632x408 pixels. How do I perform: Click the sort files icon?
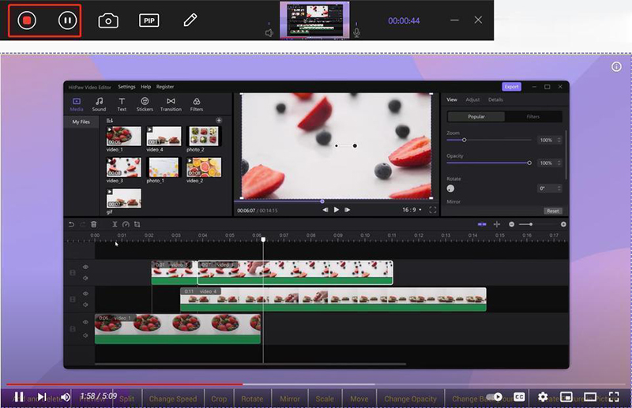pos(110,121)
